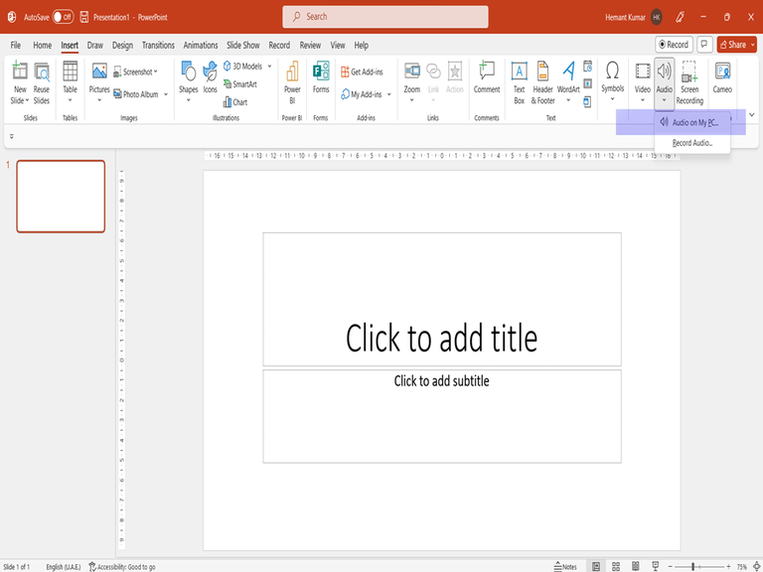Adjust the zoom slider in status bar
Screen dimensions: 763x572
(692, 566)
